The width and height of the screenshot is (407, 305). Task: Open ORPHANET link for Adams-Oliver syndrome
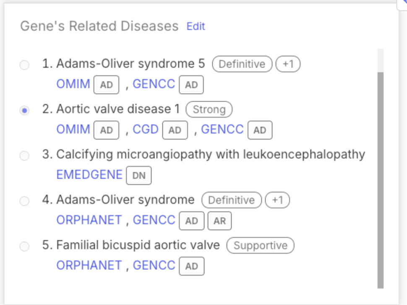pos(89,221)
